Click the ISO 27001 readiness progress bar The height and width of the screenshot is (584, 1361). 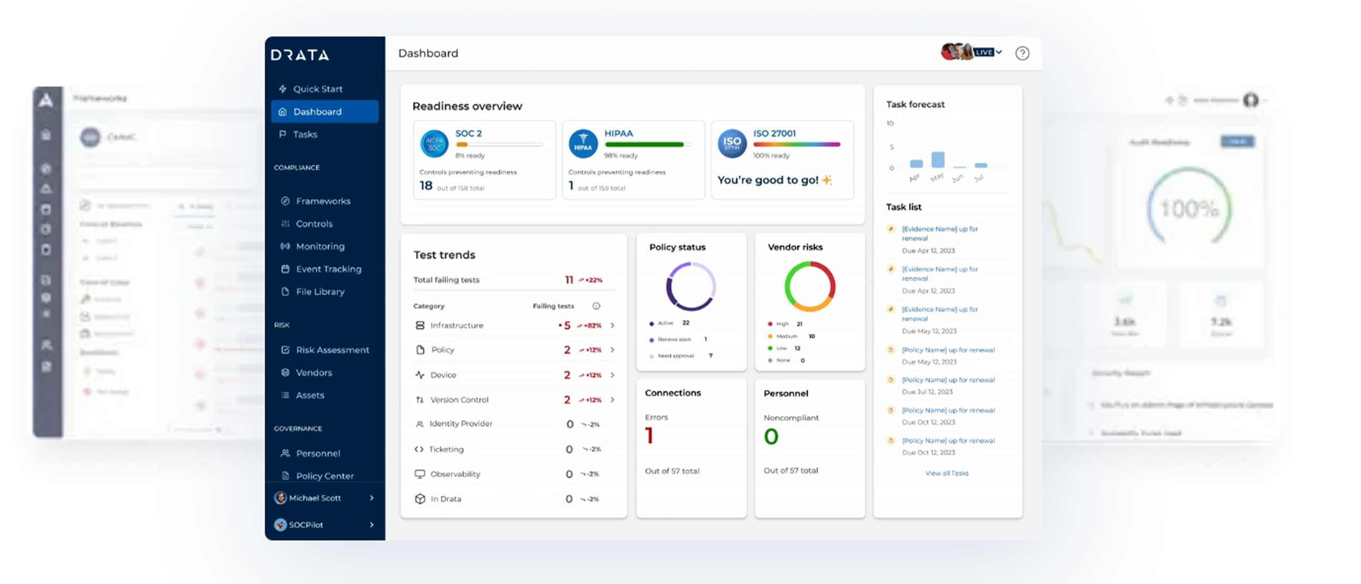(x=797, y=144)
